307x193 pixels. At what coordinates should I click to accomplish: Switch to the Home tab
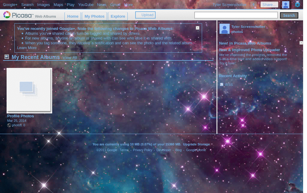73,16
